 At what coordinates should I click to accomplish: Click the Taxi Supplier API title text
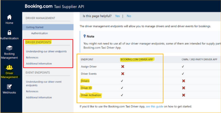pyautogui.click(x=69, y=7)
